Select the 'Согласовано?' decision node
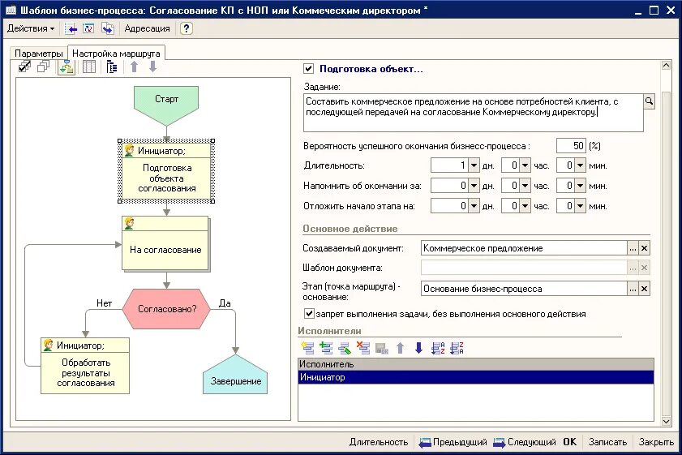 [167, 308]
